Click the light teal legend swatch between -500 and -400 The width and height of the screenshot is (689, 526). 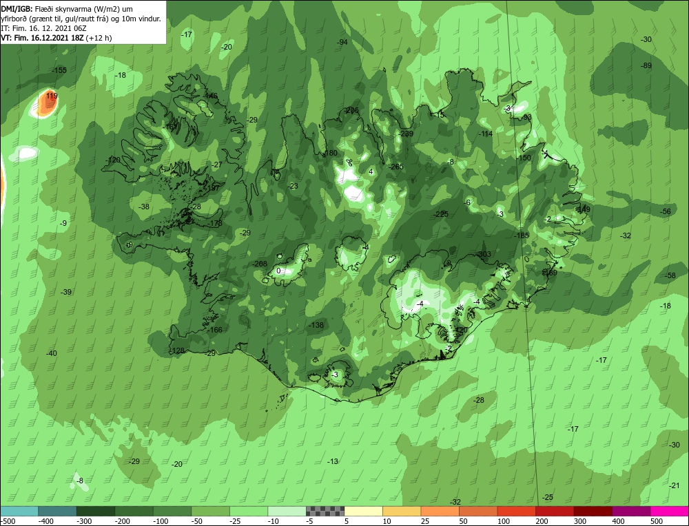pyautogui.click(x=19, y=512)
